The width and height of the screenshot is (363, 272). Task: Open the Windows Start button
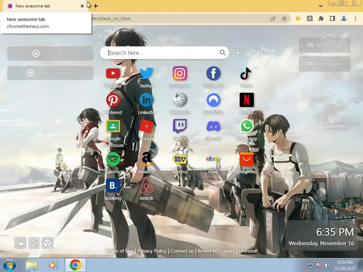9,265
